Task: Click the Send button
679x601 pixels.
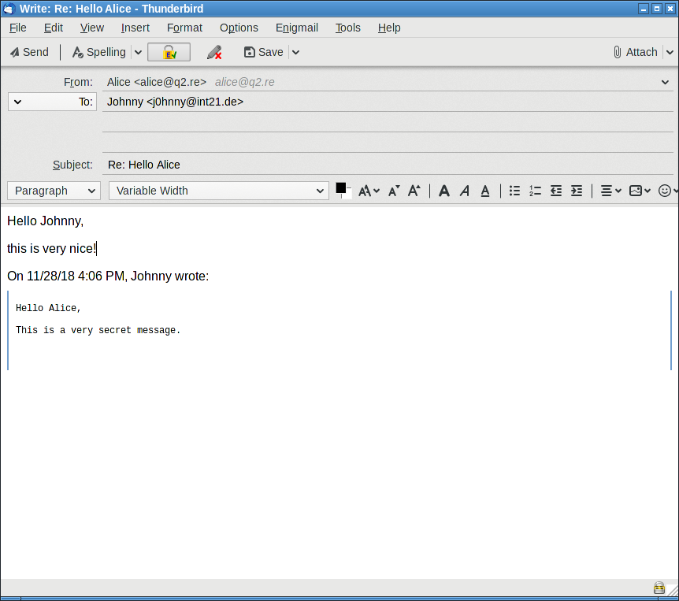Action: [29, 52]
